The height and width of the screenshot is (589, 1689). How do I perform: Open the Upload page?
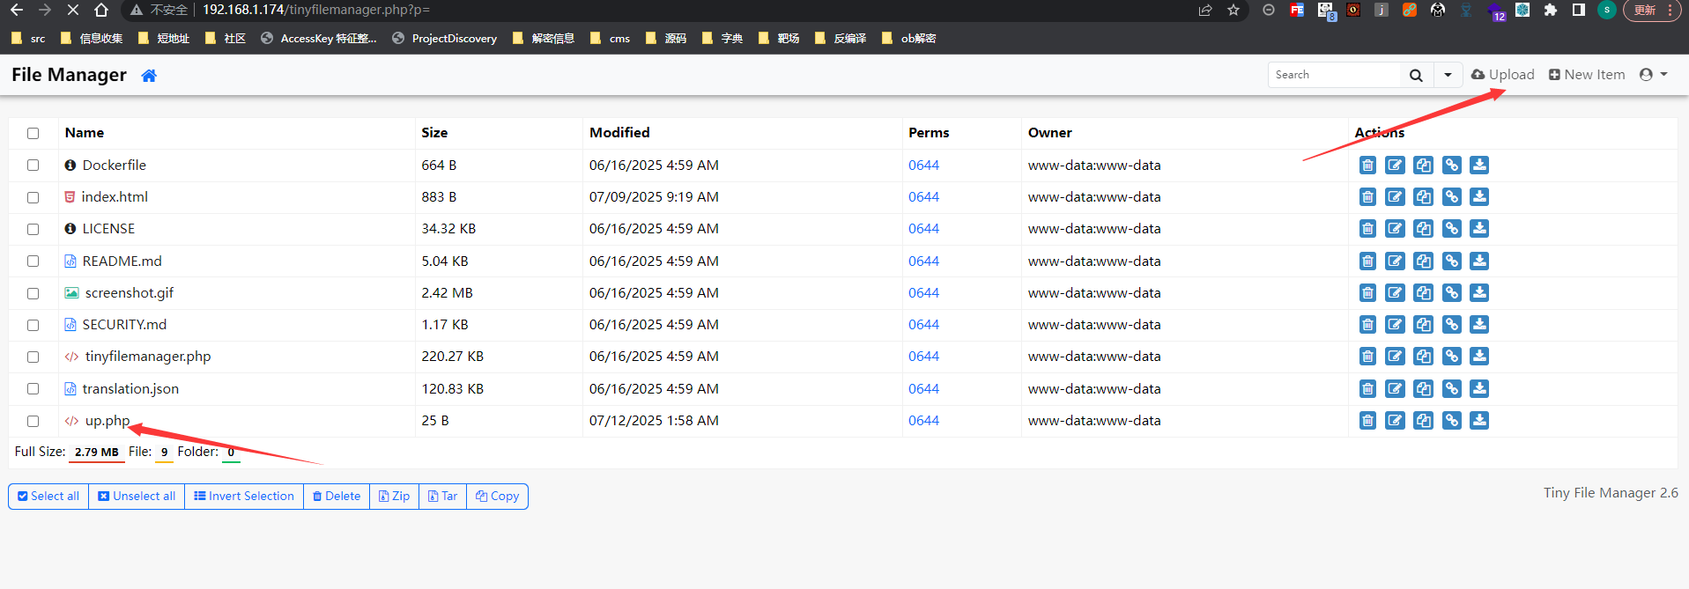pos(1503,75)
